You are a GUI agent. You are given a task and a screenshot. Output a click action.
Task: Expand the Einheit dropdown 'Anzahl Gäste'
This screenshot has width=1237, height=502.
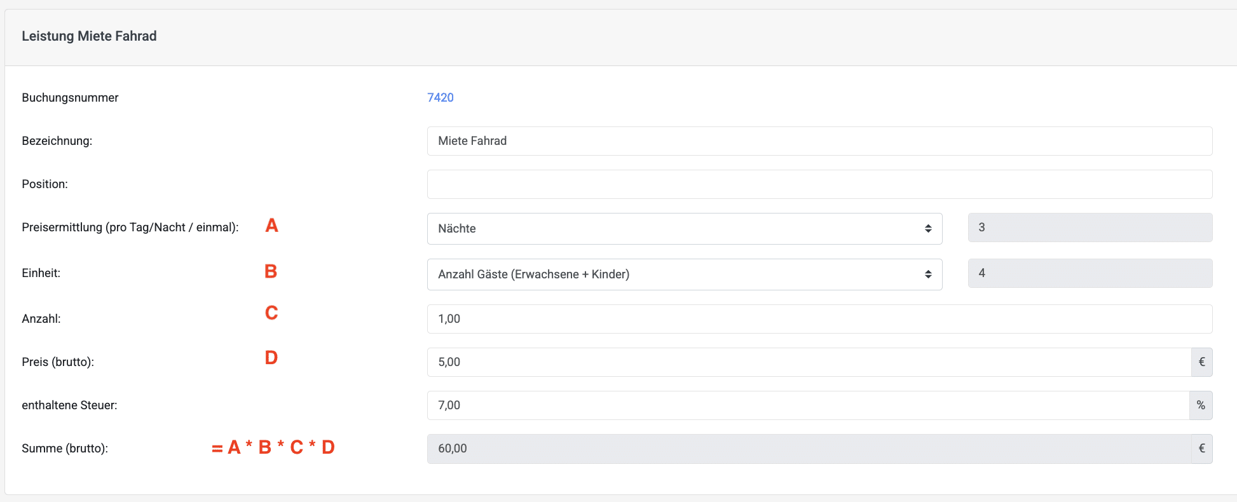tap(684, 275)
